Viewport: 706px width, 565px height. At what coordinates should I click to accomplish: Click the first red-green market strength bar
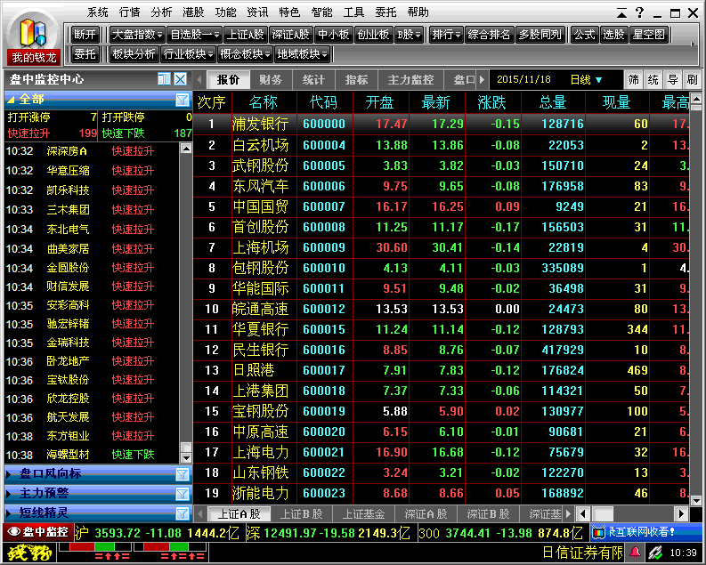95,547
